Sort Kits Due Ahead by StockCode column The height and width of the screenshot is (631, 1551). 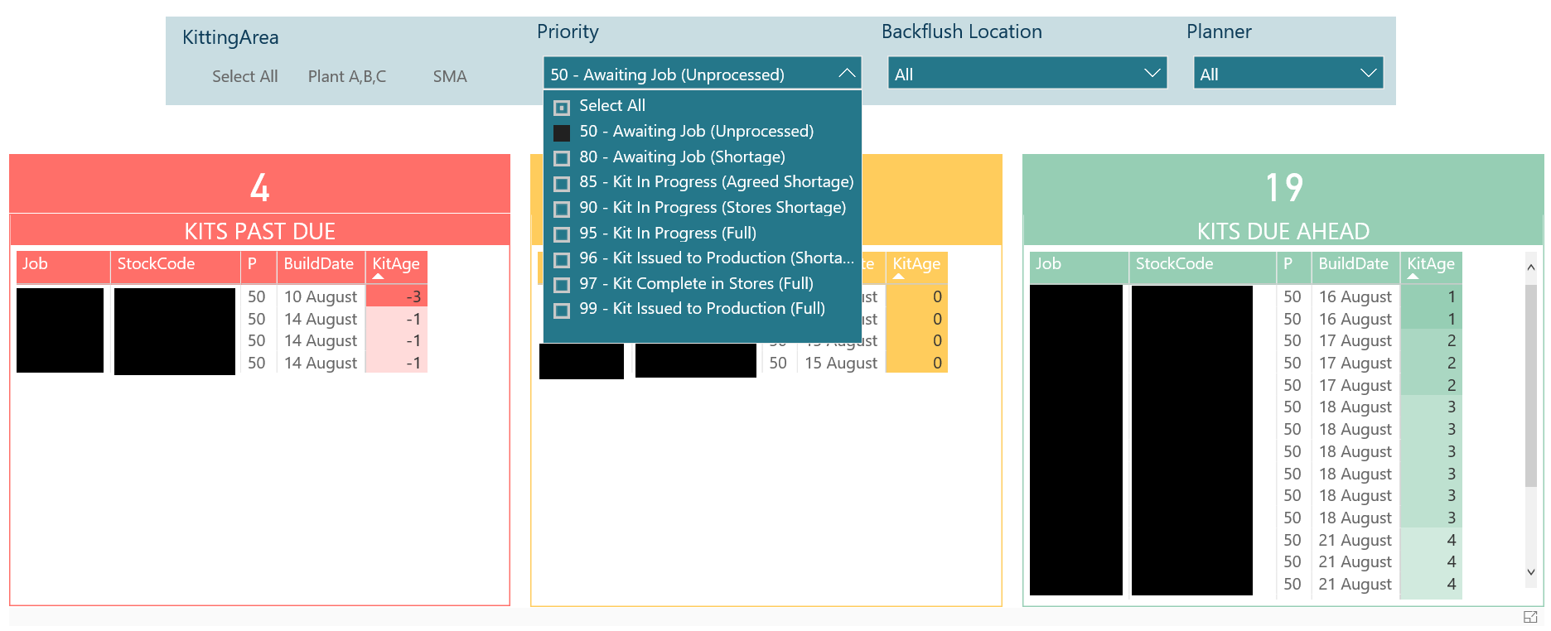click(x=1202, y=267)
